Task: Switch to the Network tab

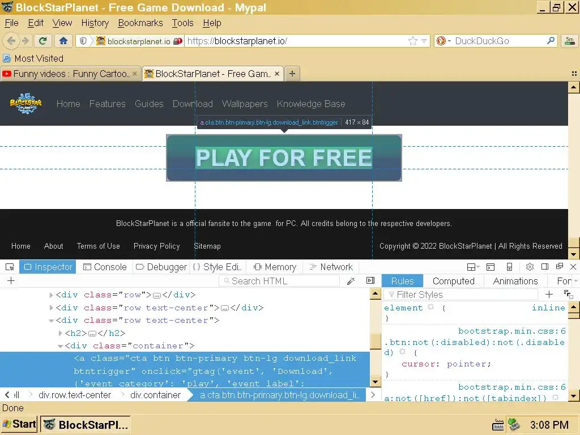Action: pos(331,267)
